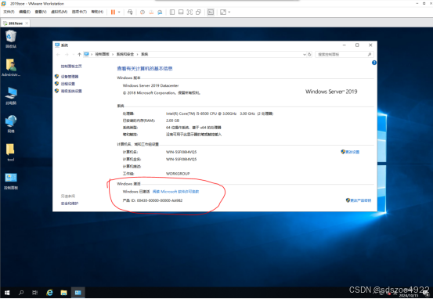Open recent locations dropdown in System window
Screen dimensions: 433x299
[73, 54]
